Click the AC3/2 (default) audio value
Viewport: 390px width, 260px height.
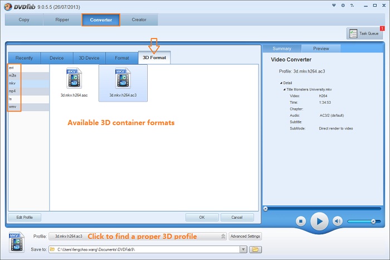pos(332,115)
